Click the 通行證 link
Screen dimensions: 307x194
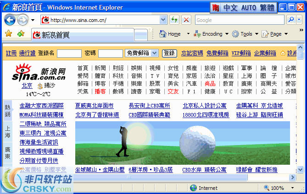[27, 53]
